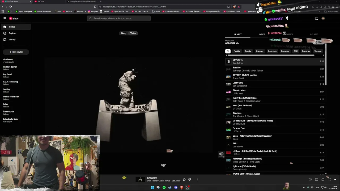Screen dimensions: 340x191
Task: Open Brave browser from the taskbar
Action: (x=182, y=188)
